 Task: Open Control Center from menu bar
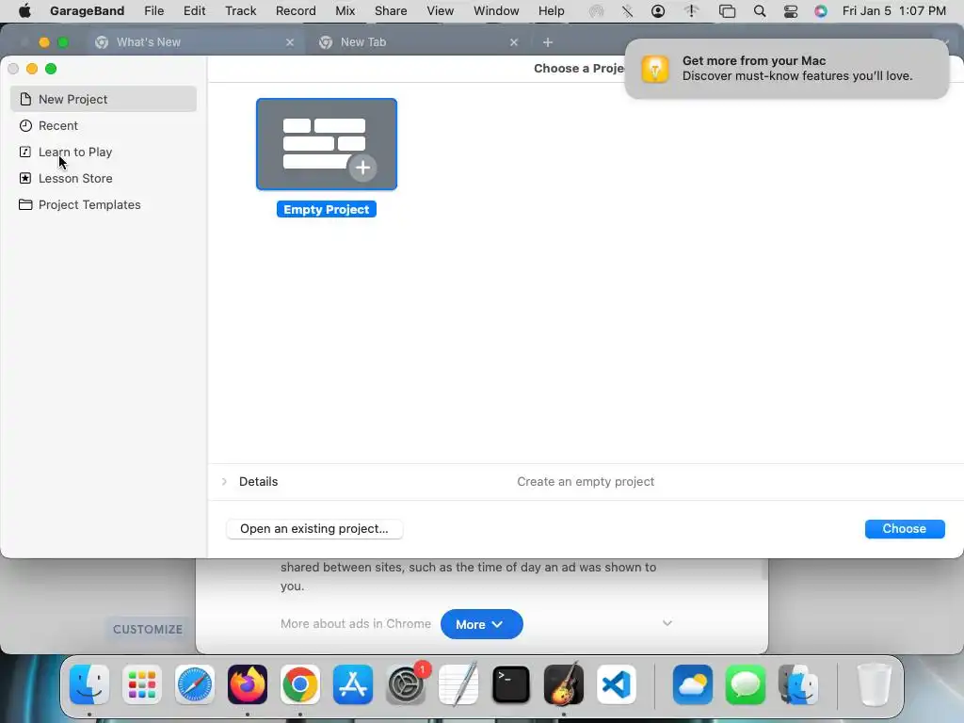click(x=791, y=11)
